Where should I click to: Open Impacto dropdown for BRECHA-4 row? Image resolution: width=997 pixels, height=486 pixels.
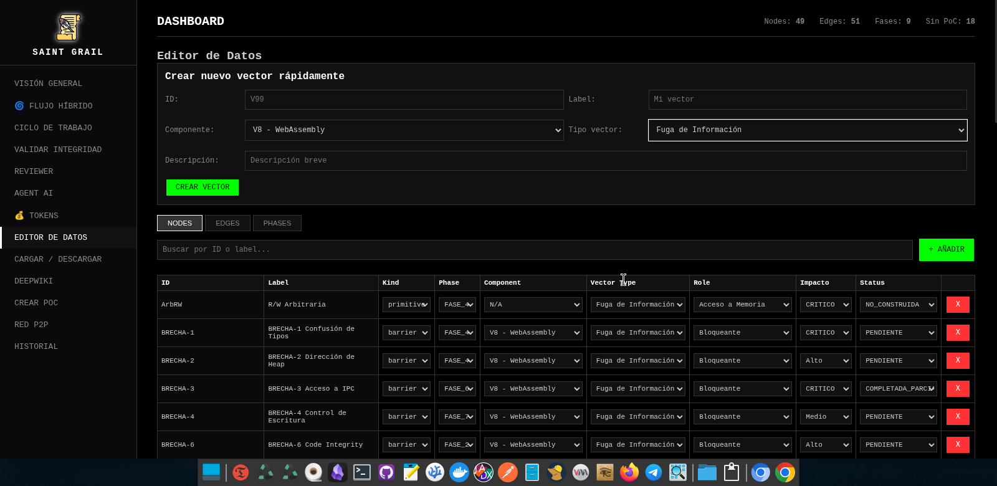pos(826,417)
